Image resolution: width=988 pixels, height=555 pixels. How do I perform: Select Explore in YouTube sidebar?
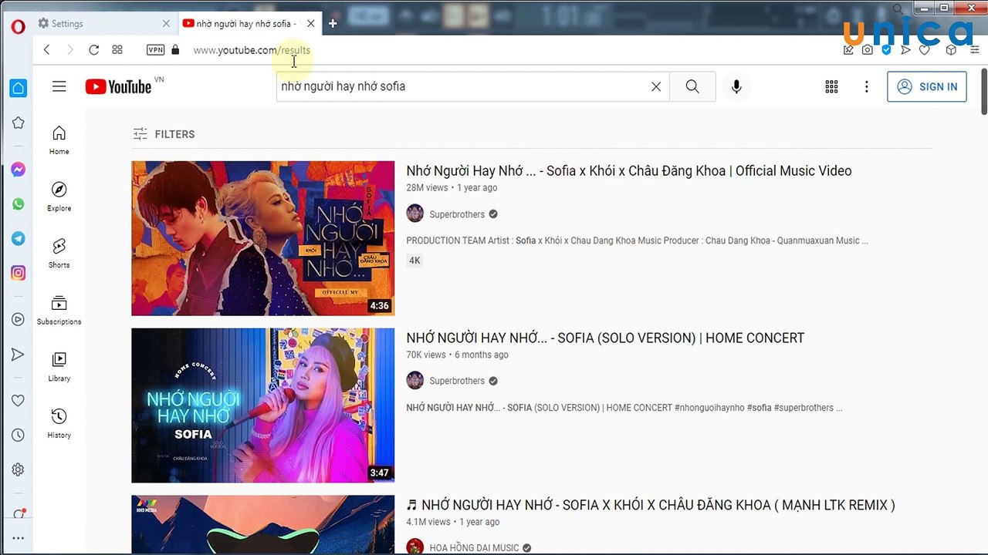pos(59,197)
